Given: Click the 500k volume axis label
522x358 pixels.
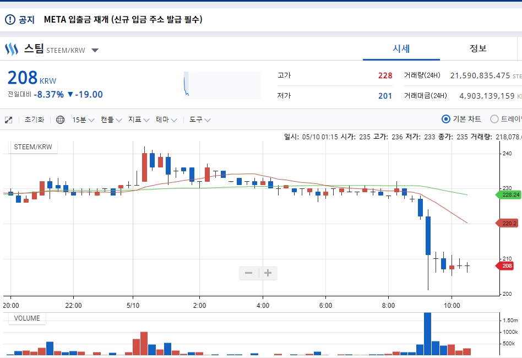Looking at the screenshot, I should click(x=509, y=344).
